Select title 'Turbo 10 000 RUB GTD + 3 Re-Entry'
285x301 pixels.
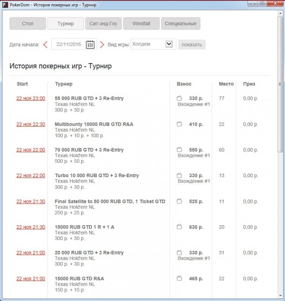tap(97, 176)
